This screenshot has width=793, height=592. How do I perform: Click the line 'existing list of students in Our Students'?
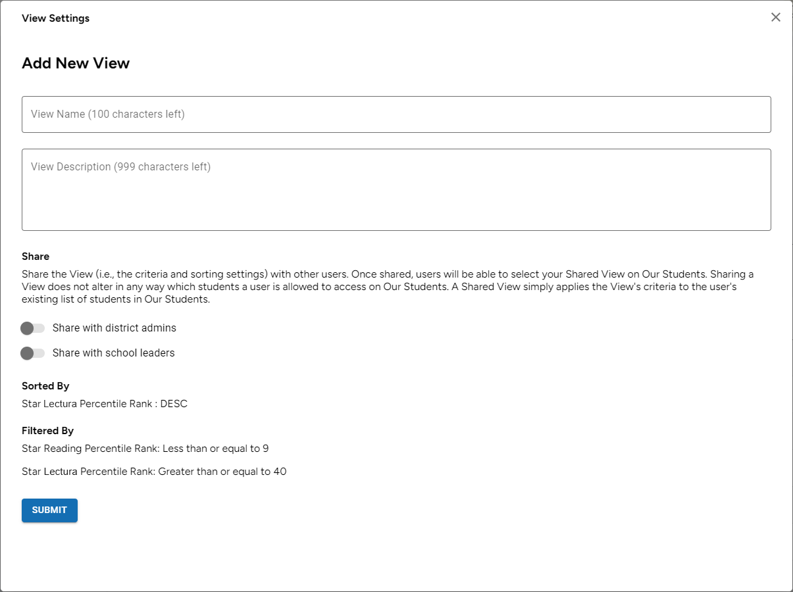click(x=116, y=299)
